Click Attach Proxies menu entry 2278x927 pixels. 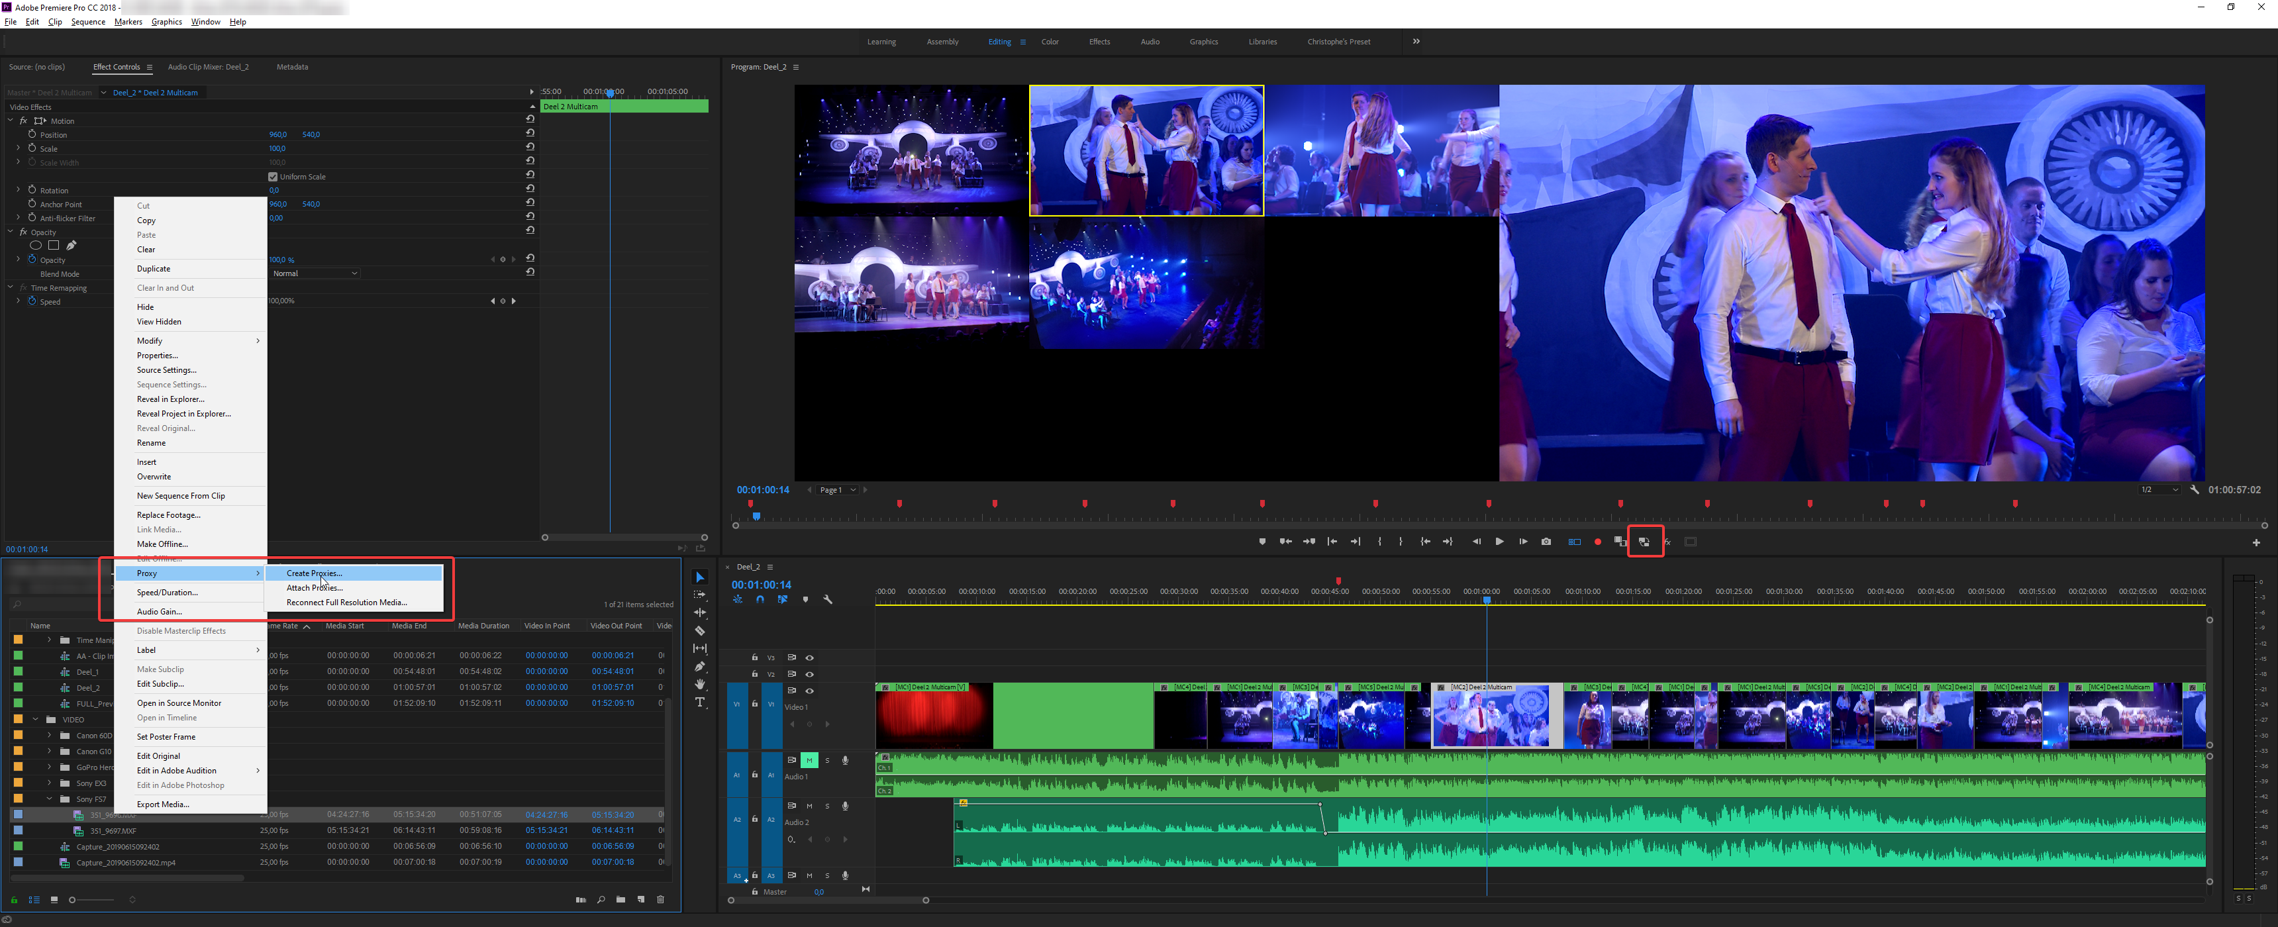[x=314, y=587]
